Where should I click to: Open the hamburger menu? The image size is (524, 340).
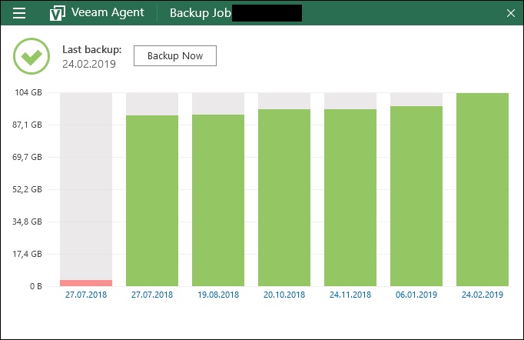pyautogui.click(x=19, y=13)
